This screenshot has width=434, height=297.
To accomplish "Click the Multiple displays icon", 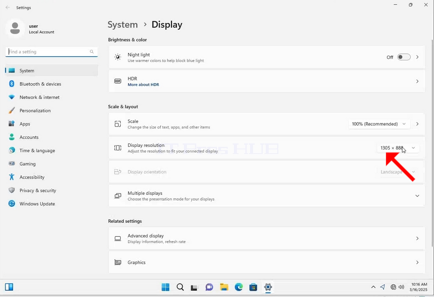I will [118, 196].
